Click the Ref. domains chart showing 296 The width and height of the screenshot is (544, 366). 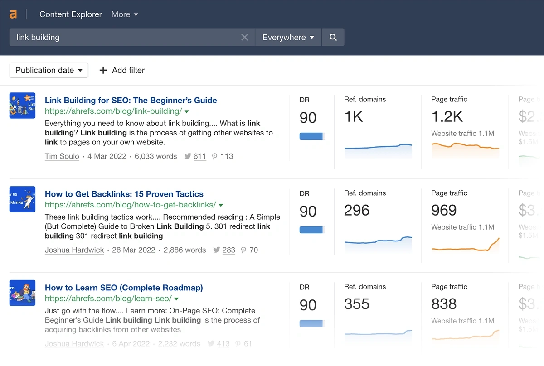coord(378,244)
